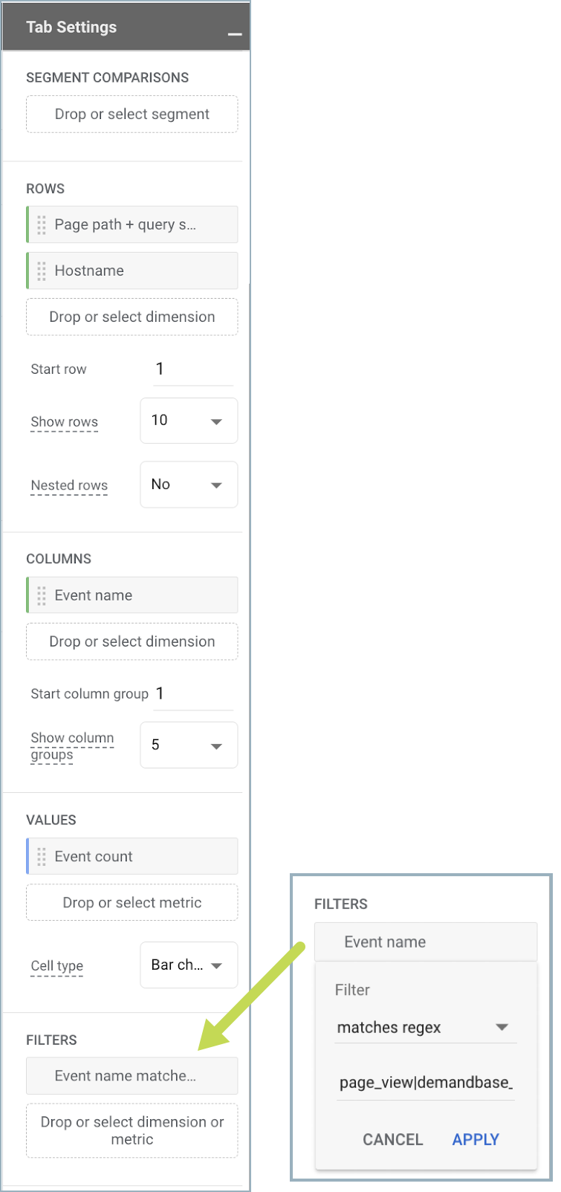Edit the regex expression field
The height and width of the screenshot is (1192, 561).
coord(425,1083)
